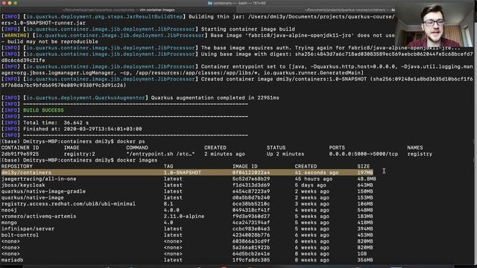Maximize the terminal using the green button
Viewport: 477px width, 268px height.
point(16,3)
